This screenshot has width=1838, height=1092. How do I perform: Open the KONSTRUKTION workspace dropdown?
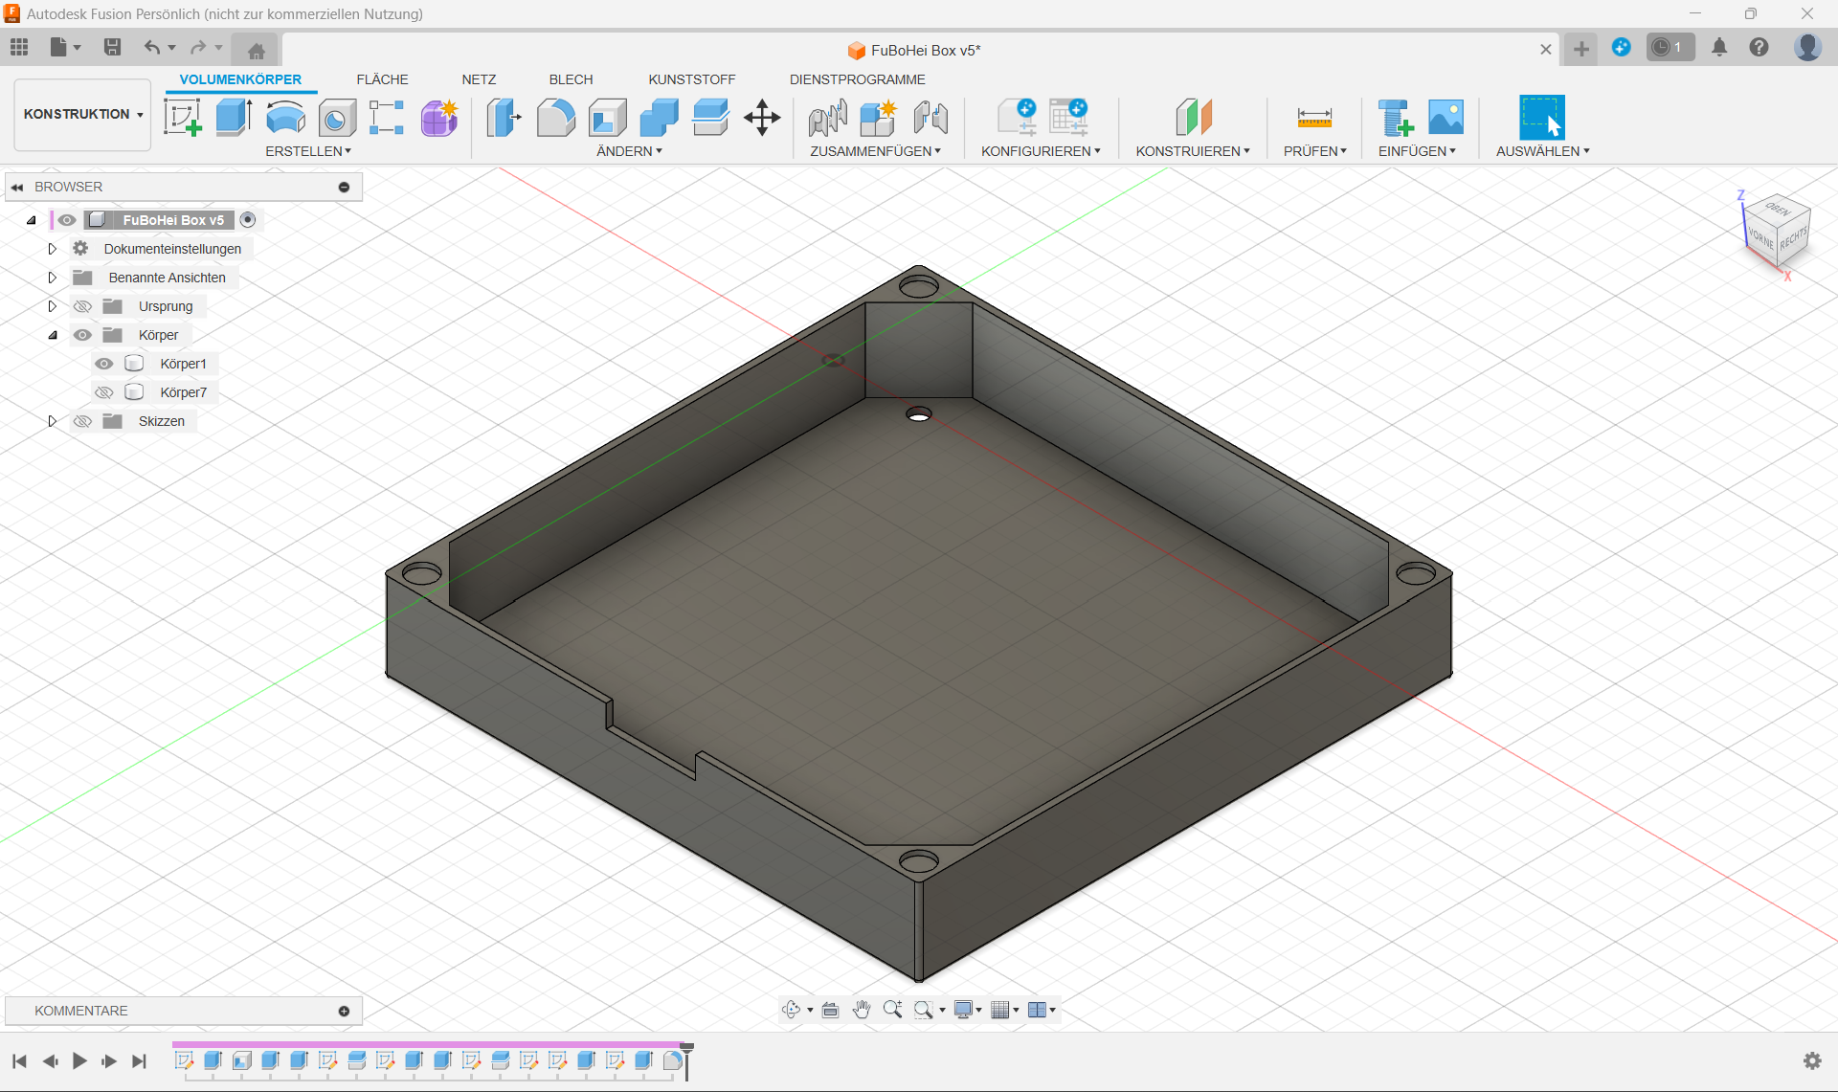point(83,114)
